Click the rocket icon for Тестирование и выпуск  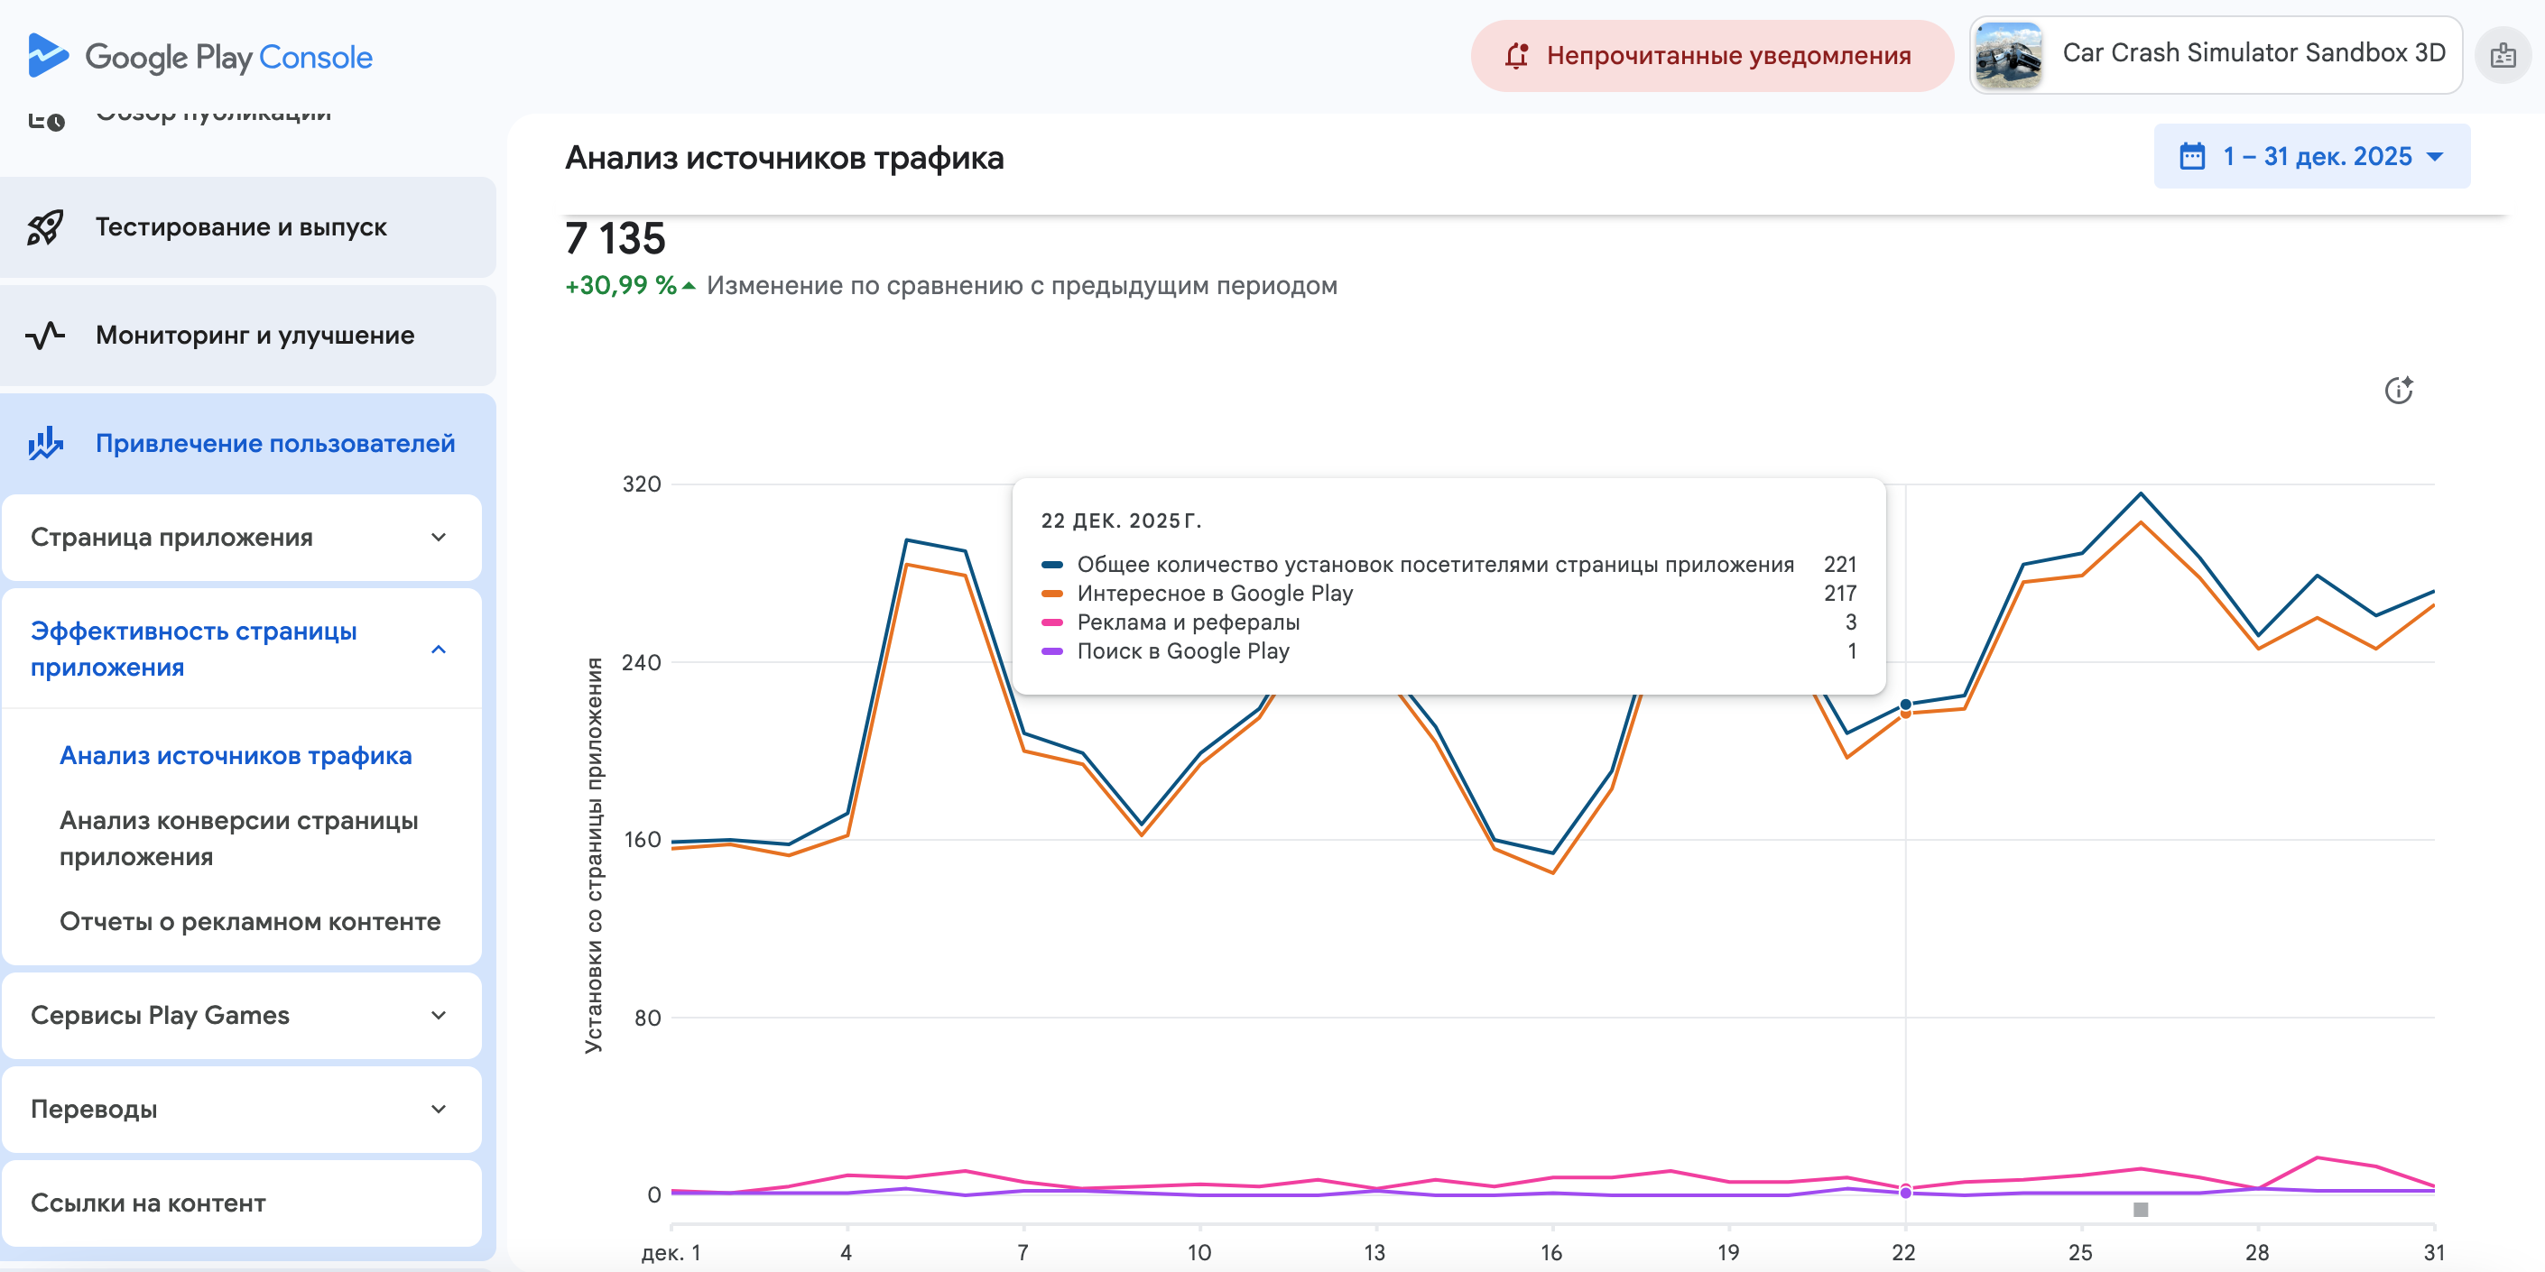pos(45,227)
